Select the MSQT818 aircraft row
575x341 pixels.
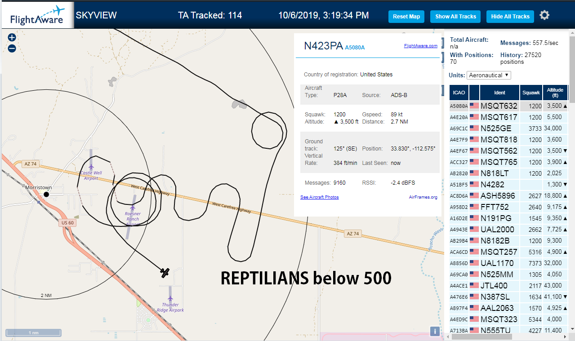tap(509, 140)
